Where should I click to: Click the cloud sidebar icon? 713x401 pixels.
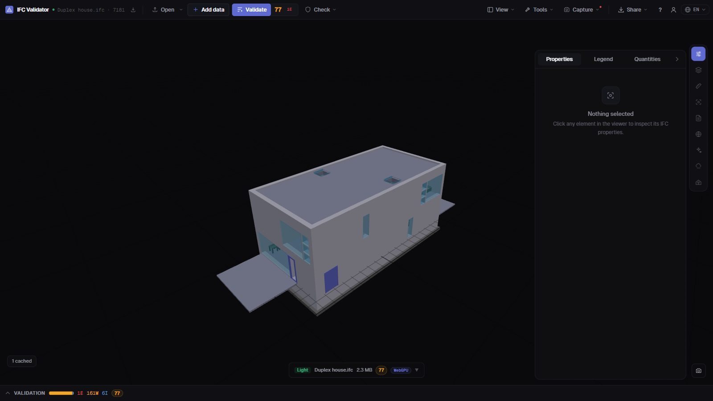click(698, 166)
